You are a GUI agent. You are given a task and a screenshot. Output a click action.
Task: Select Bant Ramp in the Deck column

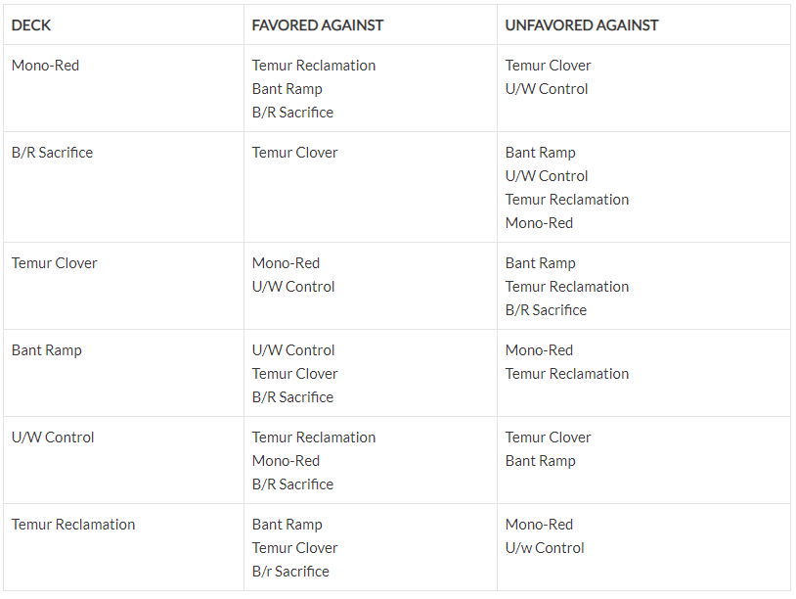(x=47, y=350)
